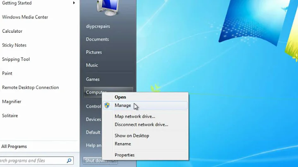Image resolution: width=298 pixels, height=167 pixels.
Task: Open Help and Support entry
Action: pyautogui.click(x=94, y=146)
